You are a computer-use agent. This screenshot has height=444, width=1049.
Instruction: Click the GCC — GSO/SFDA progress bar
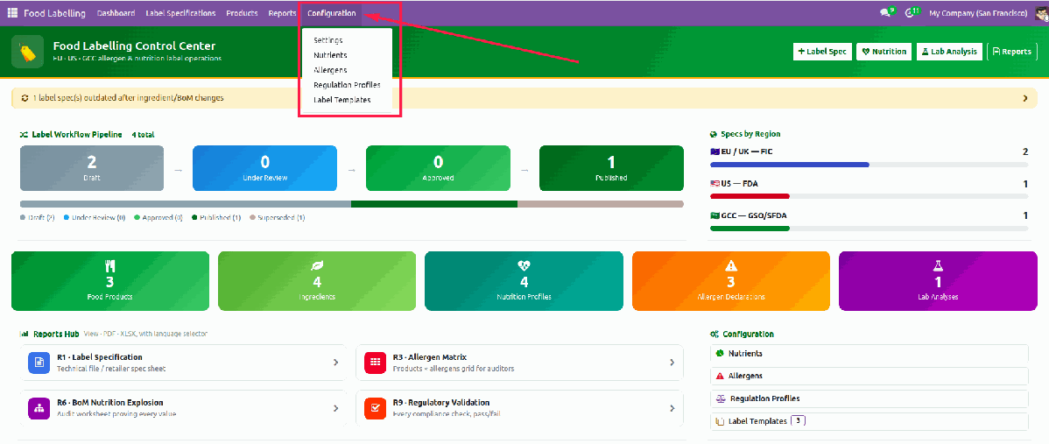(x=869, y=228)
